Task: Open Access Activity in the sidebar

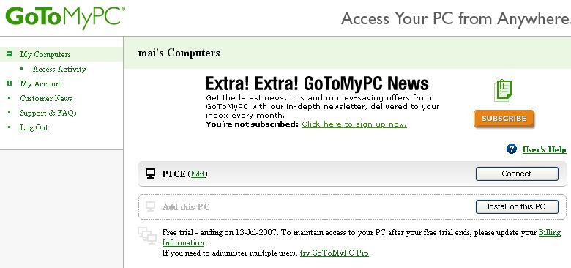Action: pyautogui.click(x=59, y=69)
